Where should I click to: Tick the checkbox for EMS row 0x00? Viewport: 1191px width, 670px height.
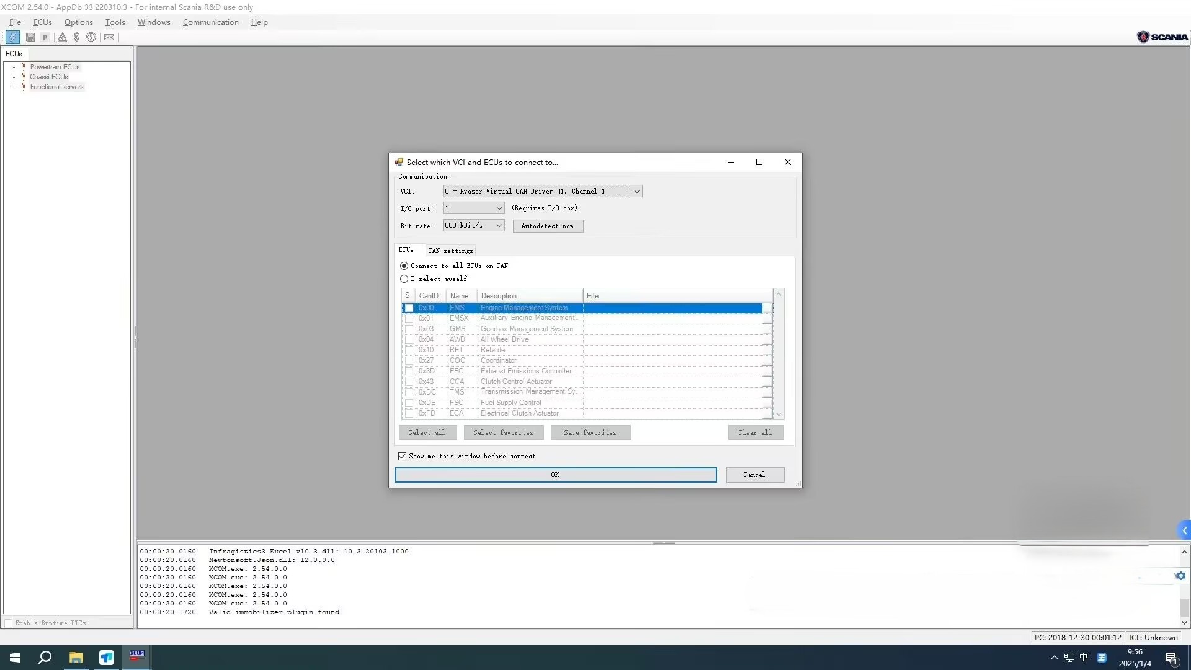pos(409,308)
